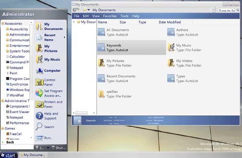Click the My Documents address bar text
The height and width of the screenshot is (158, 242).
[104, 10]
